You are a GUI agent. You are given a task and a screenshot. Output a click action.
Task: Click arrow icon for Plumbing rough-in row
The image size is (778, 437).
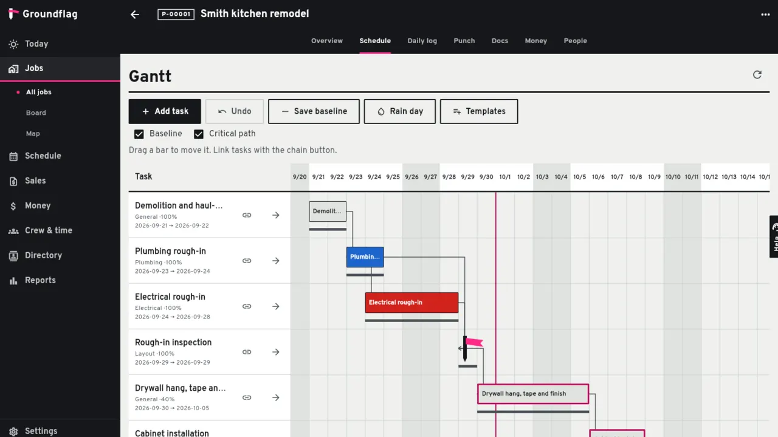276,261
